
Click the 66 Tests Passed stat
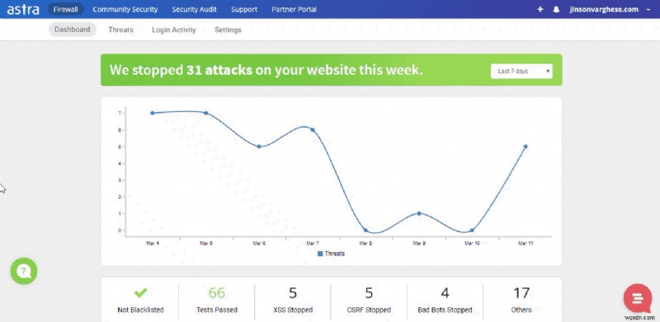[217, 300]
